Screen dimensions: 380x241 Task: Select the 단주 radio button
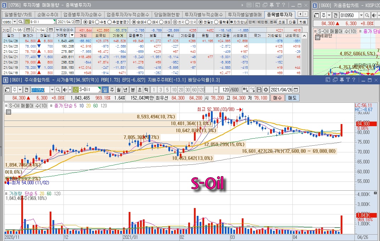point(187,22)
